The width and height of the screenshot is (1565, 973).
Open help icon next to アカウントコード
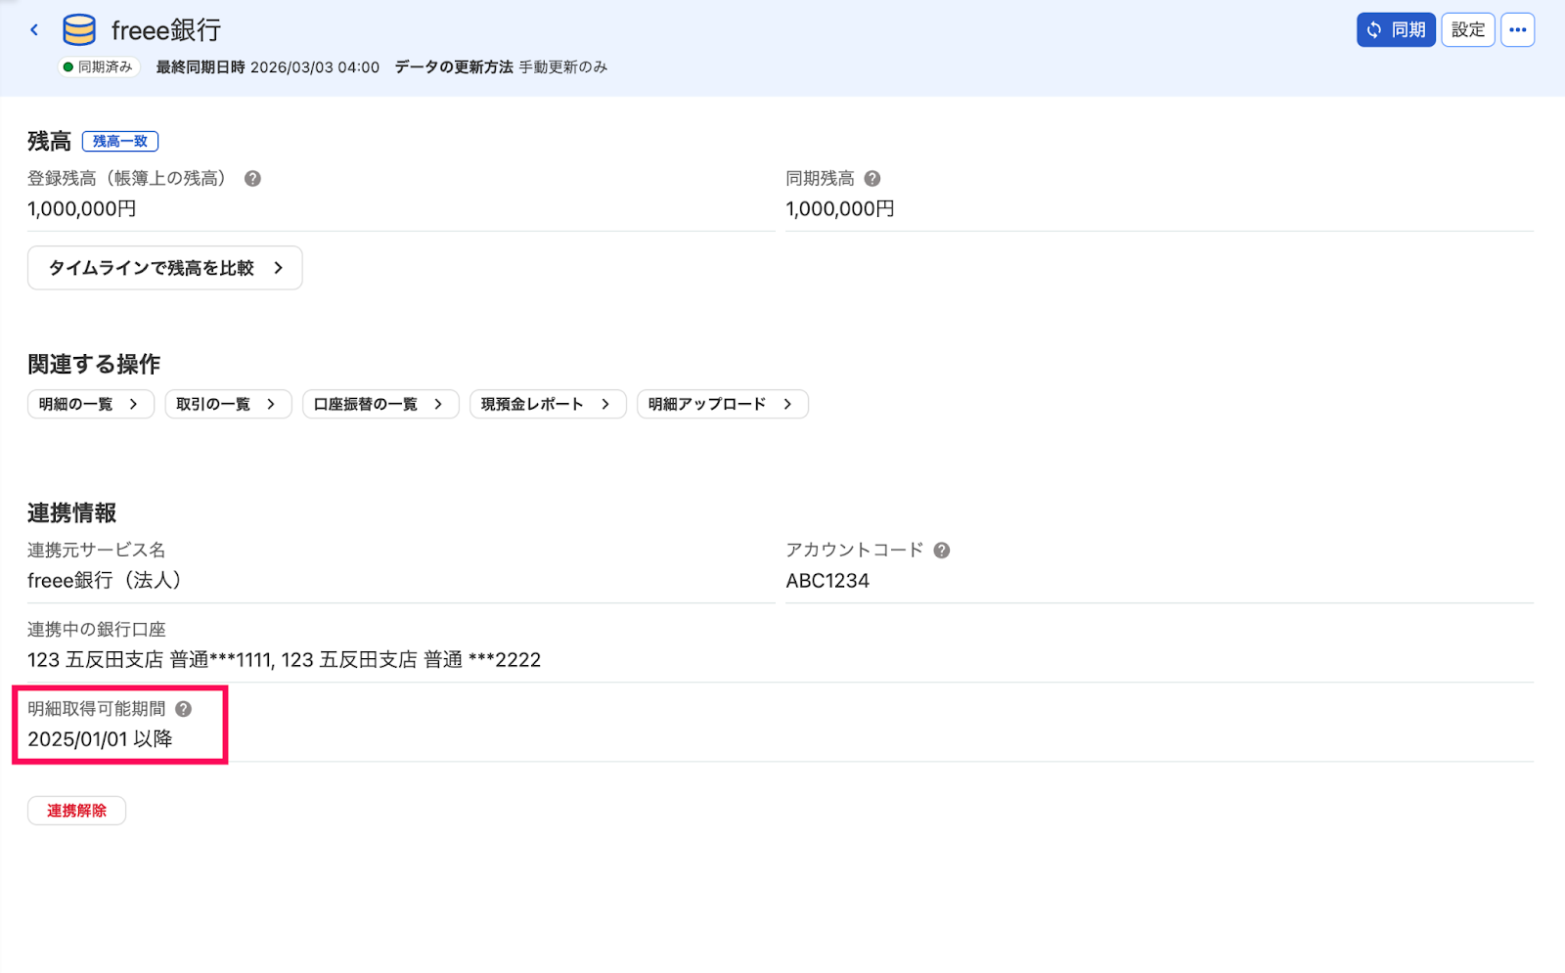click(942, 551)
